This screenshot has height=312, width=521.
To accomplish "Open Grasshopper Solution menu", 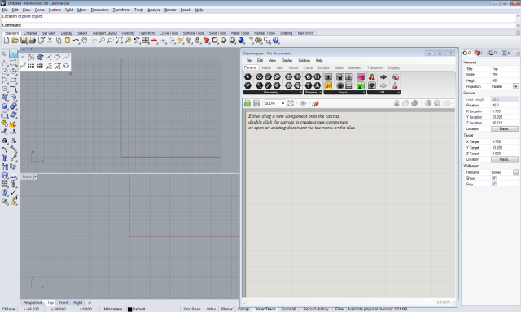I will [304, 60].
